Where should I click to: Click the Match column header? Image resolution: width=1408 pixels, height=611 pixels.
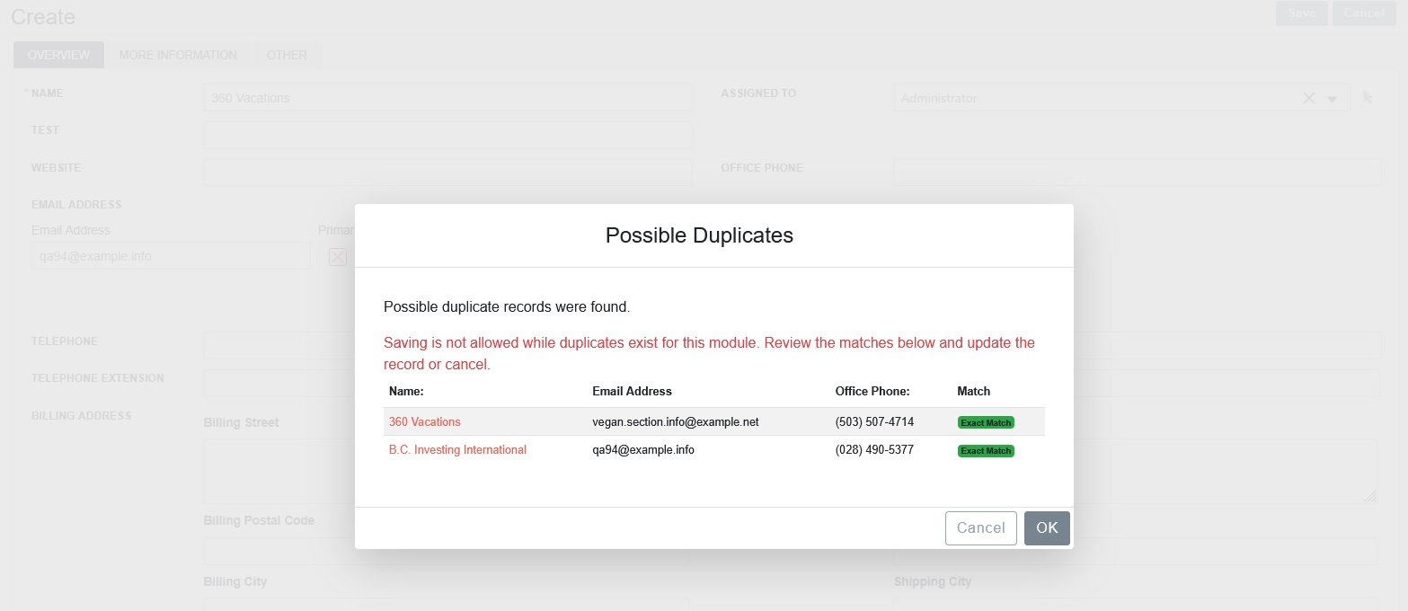coord(974,391)
